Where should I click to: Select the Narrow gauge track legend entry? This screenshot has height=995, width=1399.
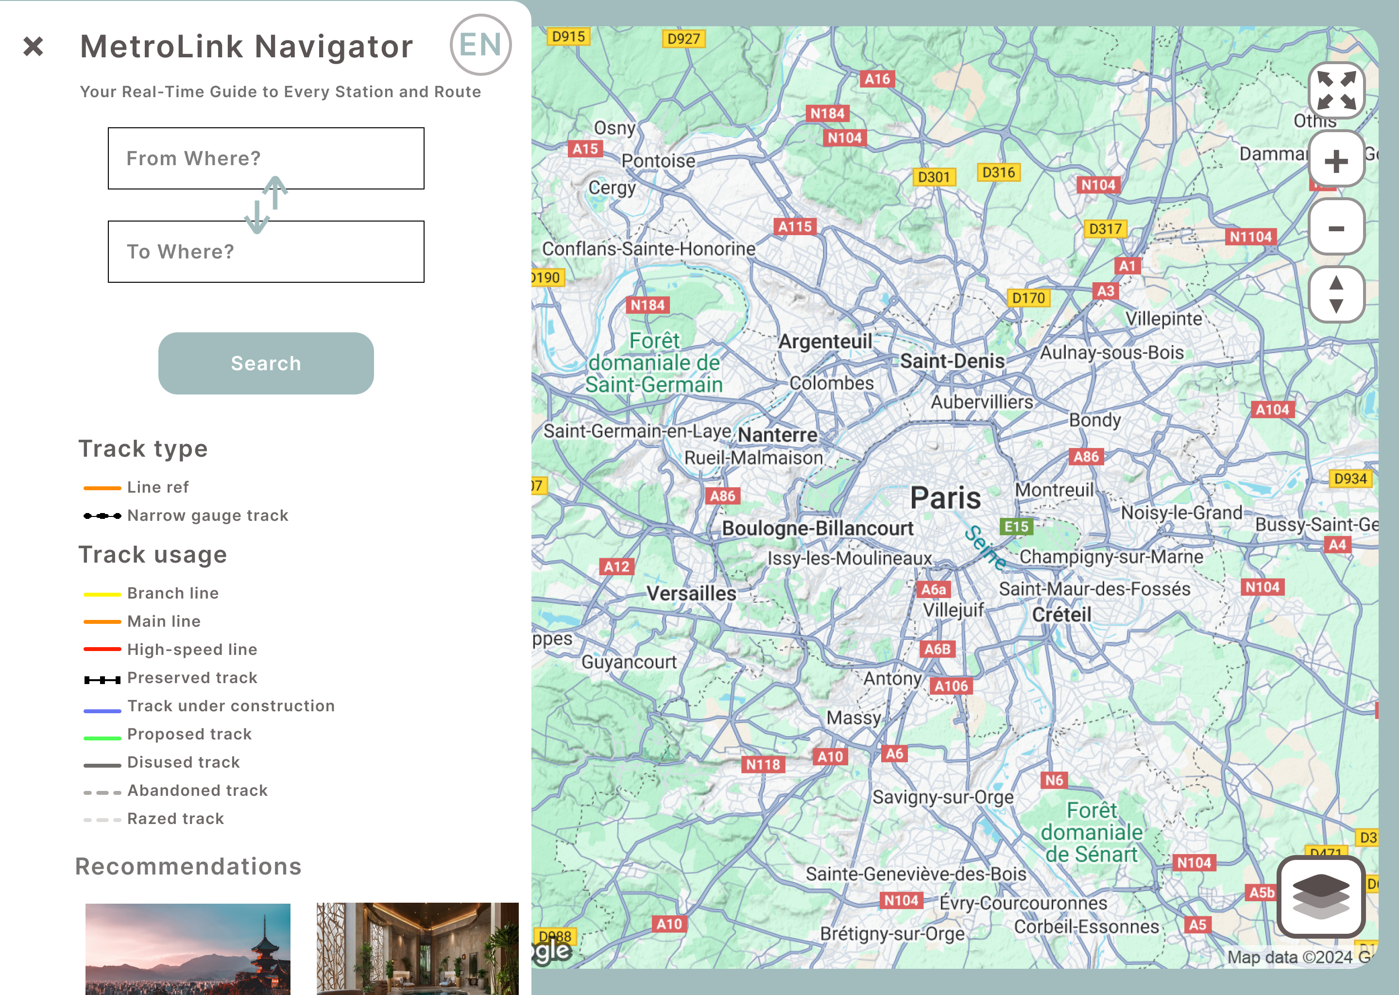point(186,515)
